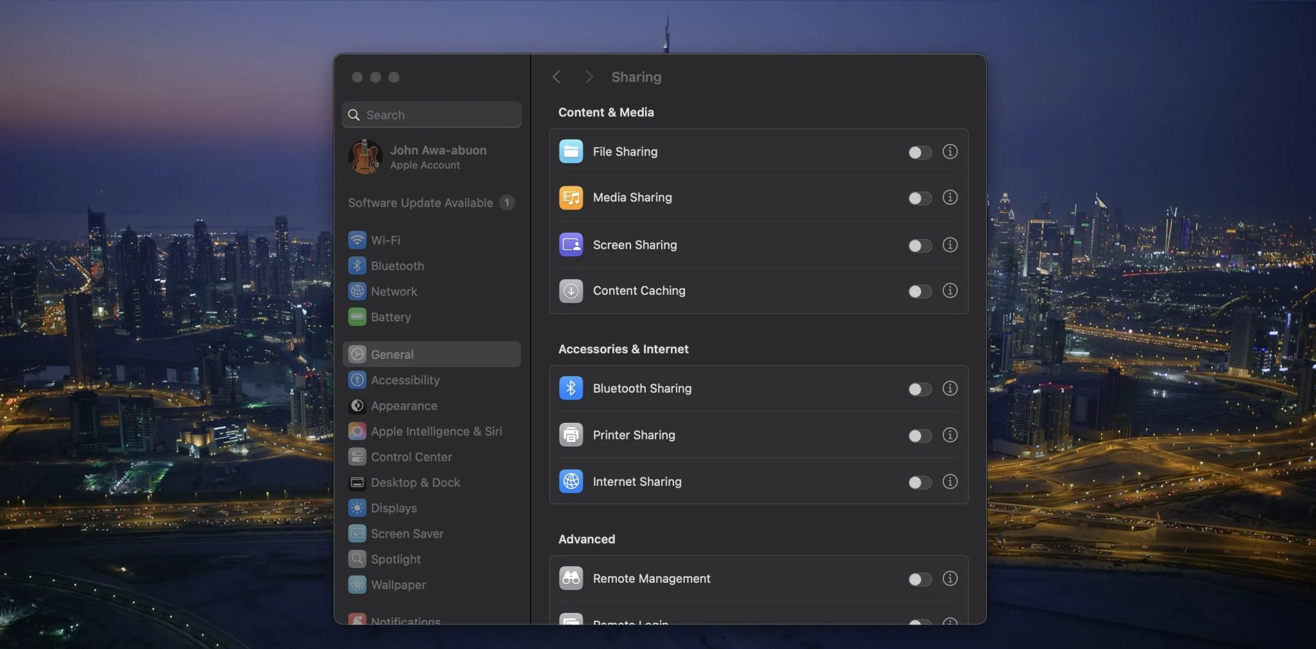This screenshot has height=649, width=1316.
Task: Click the Remote Management binoculars icon
Action: coord(571,578)
